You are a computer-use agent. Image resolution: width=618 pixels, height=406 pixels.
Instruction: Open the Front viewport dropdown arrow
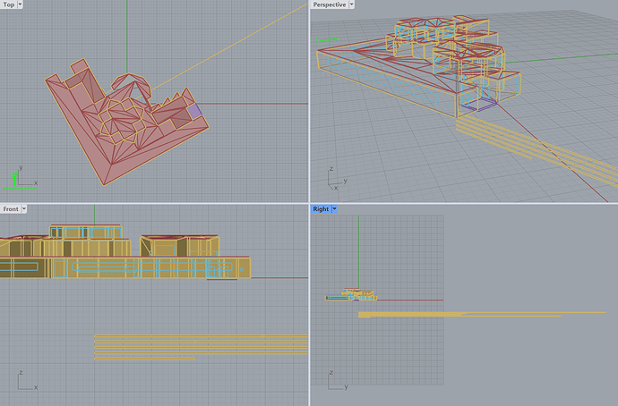[24, 208]
